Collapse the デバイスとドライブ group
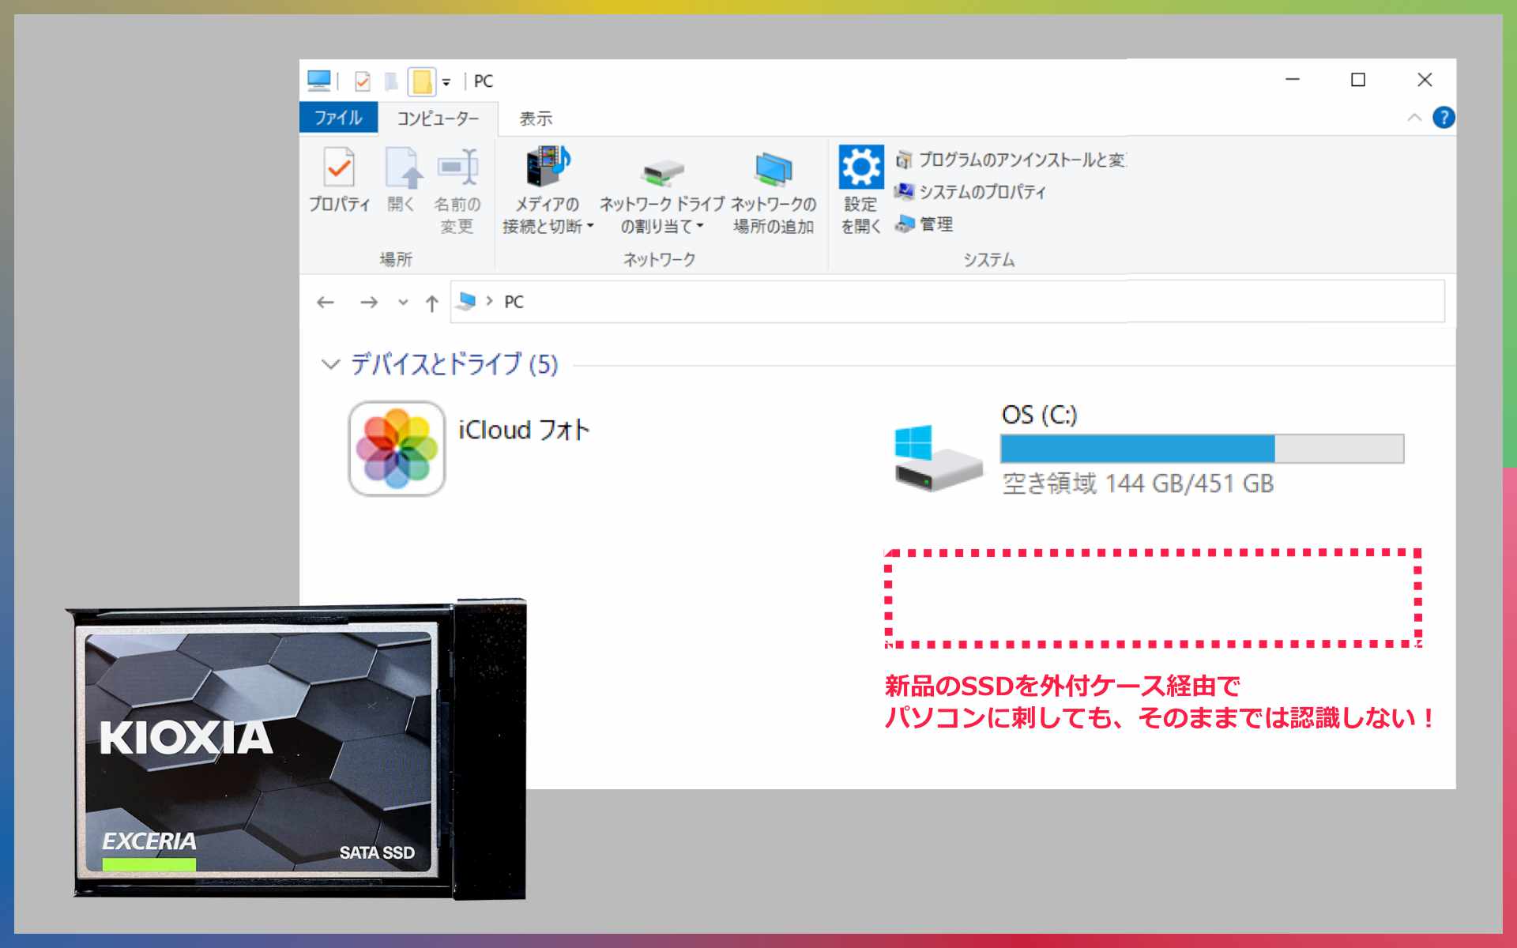The height and width of the screenshot is (948, 1517). pos(330,364)
